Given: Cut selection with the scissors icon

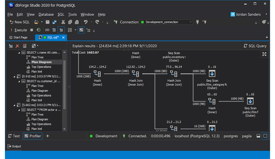Looking at the screenshot, I should coord(63,22).
